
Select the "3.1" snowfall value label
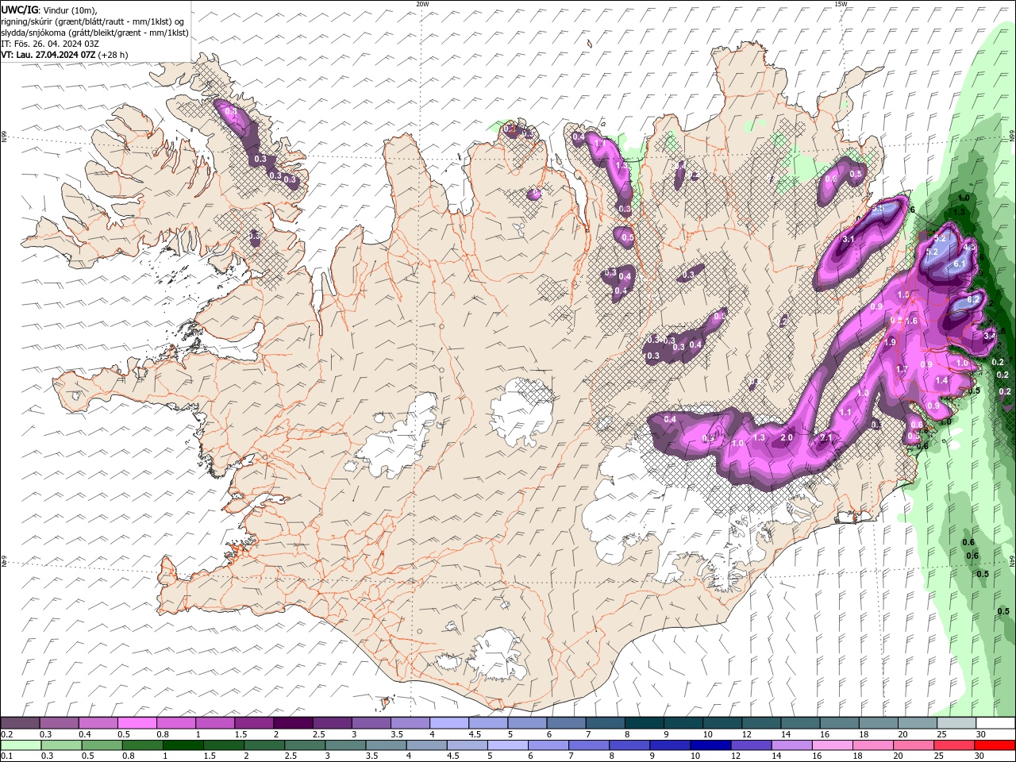[x=848, y=239]
